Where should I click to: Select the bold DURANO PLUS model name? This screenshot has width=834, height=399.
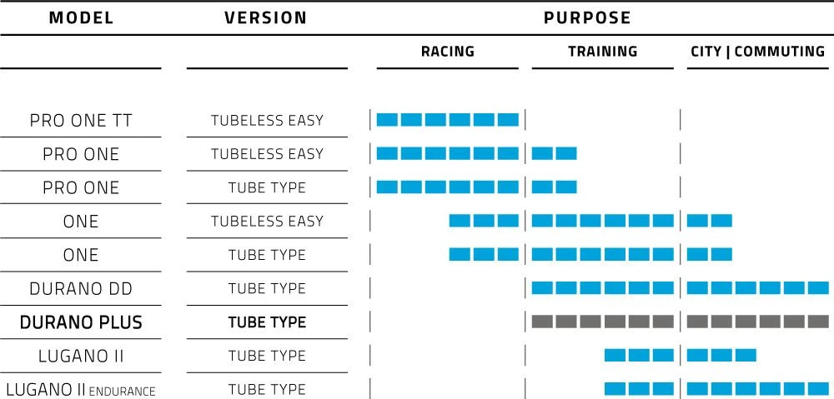click(80, 322)
